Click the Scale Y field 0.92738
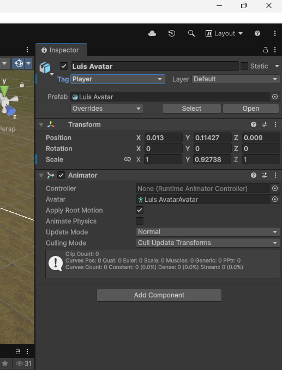Image resolution: width=282 pixels, height=370 pixels. click(x=212, y=159)
